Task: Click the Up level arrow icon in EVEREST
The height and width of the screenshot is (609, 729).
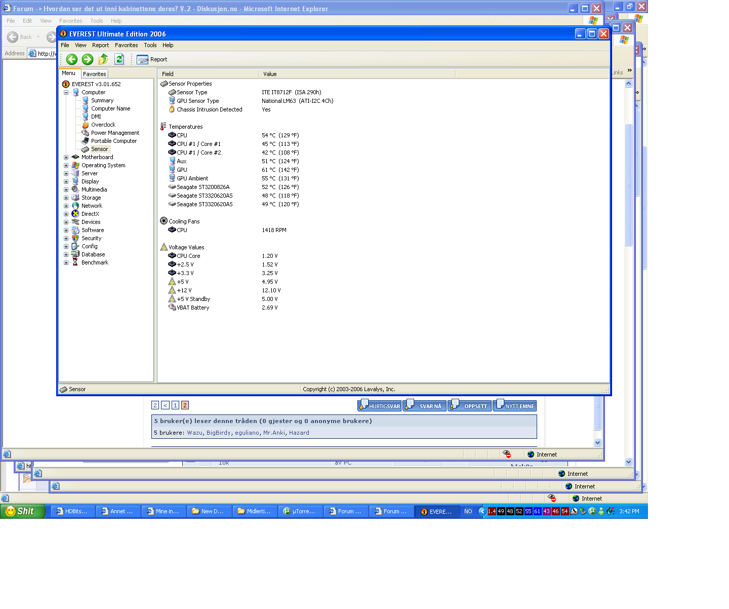Action: tap(103, 59)
